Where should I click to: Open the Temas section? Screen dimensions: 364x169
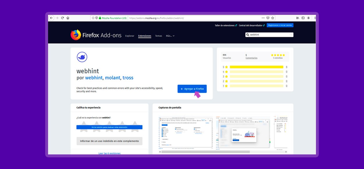pos(158,36)
